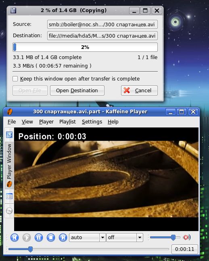This screenshot has height=261, width=209.
Task: Pause the video playback
Action: 39,238
